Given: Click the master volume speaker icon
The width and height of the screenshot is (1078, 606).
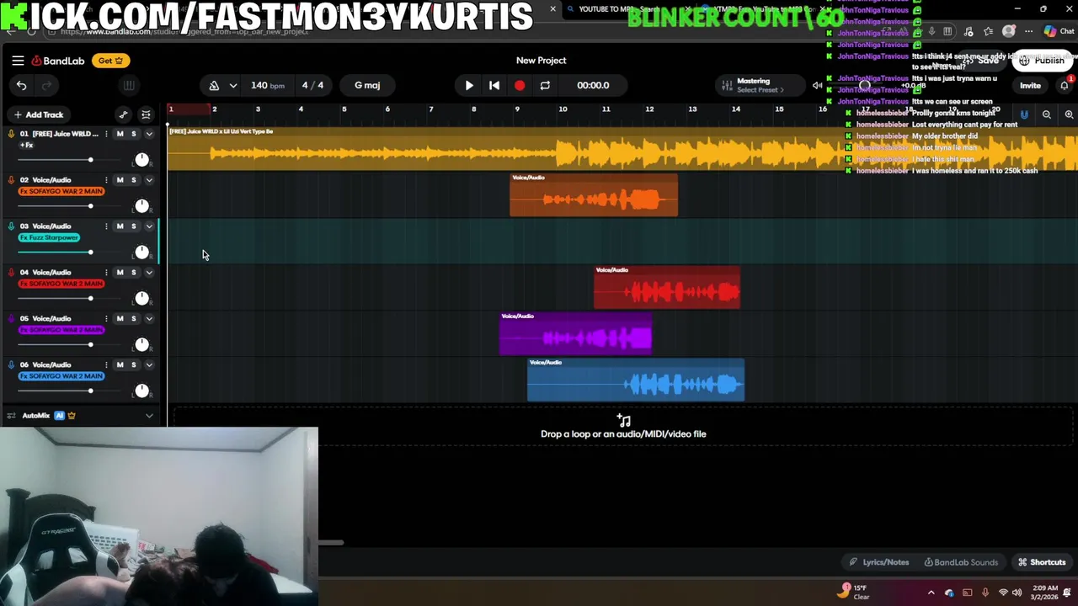Looking at the screenshot, I should coord(817,85).
